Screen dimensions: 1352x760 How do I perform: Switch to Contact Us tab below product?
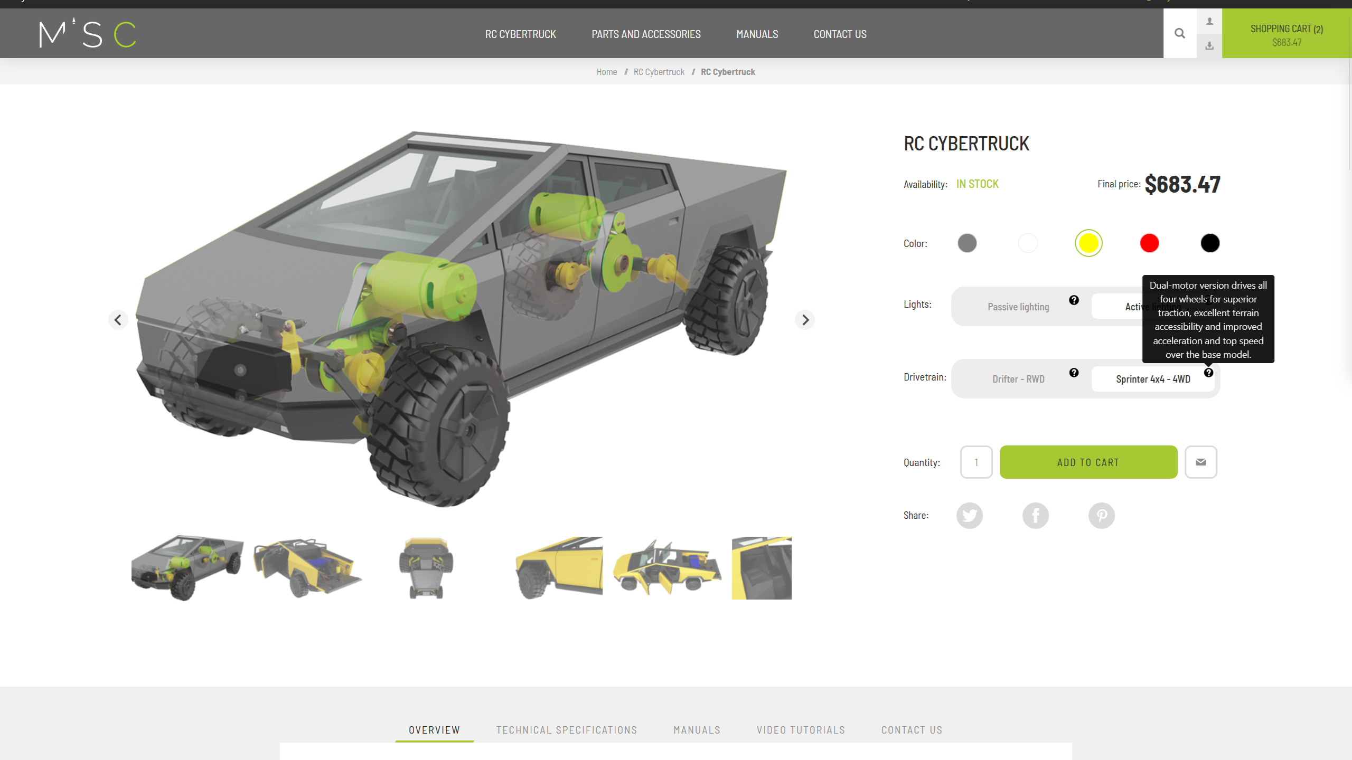(x=912, y=730)
